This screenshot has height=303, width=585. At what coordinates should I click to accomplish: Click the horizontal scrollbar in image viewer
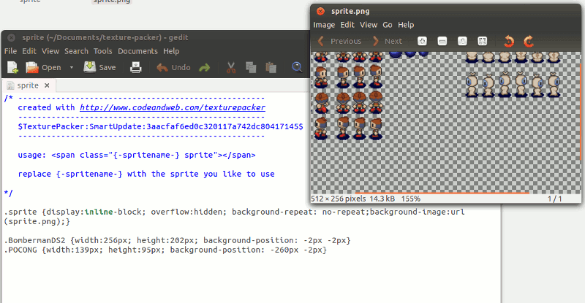[442, 193]
